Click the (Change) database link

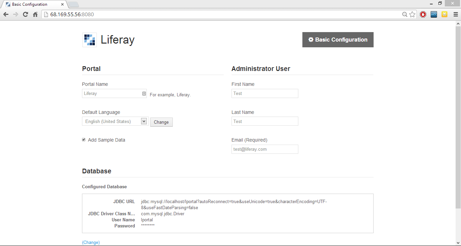click(91, 242)
